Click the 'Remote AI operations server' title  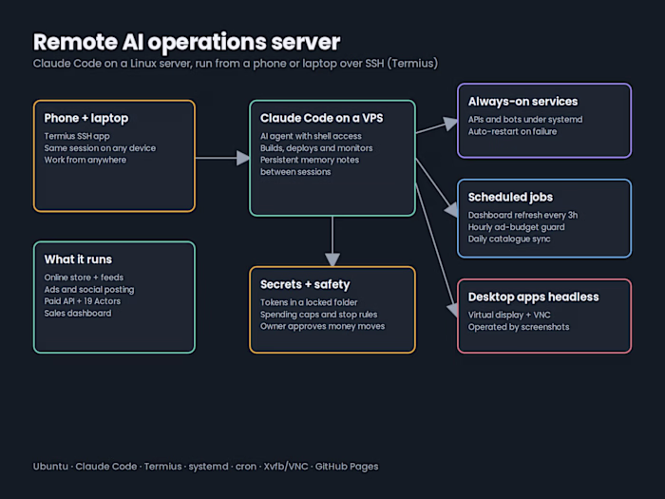click(x=186, y=43)
